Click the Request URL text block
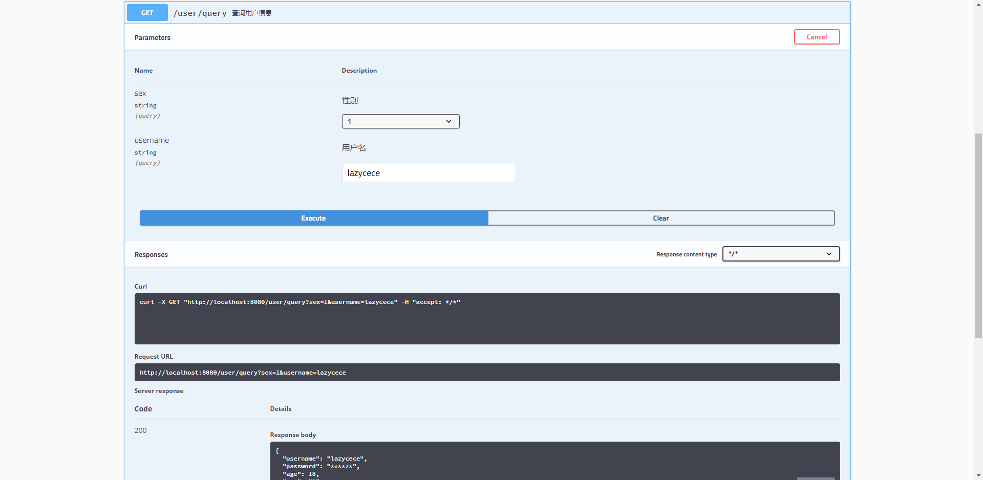This screenshot has width=983, height=480. tap(487, 372)
